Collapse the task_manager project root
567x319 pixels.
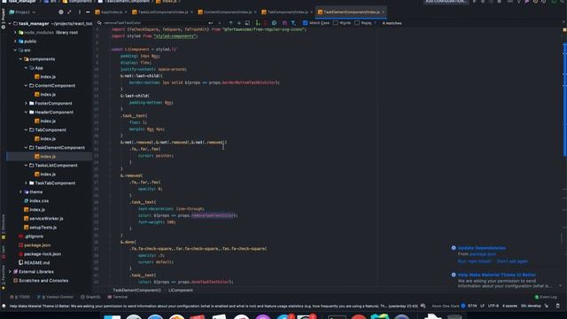[10, 24]
